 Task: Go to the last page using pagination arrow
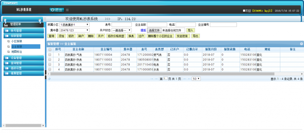[189, 79]
